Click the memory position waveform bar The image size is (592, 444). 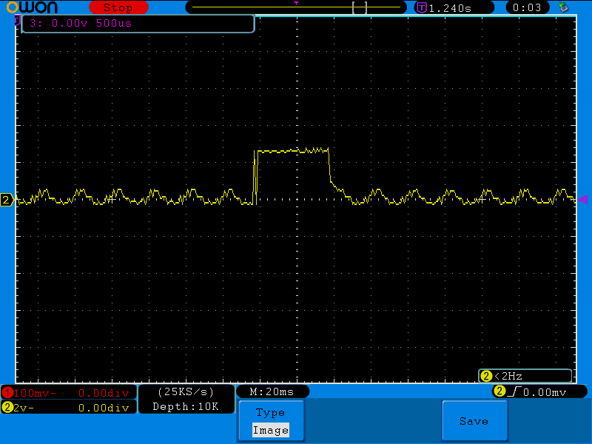297,7
